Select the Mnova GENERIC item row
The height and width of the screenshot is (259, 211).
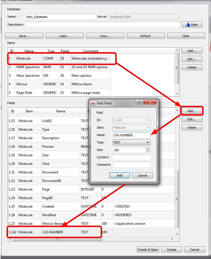click(x=59, y=84)
